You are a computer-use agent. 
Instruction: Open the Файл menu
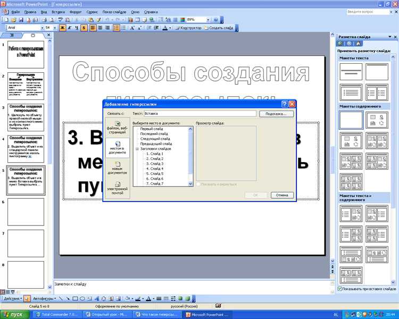tap(15, 12)
